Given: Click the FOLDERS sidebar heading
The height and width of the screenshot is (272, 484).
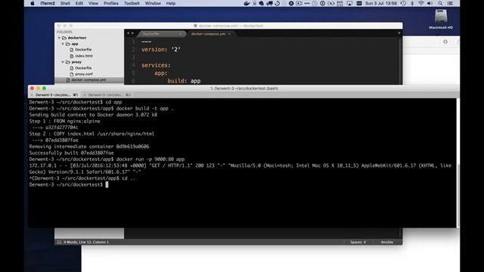Looking at the screenshot, I should pyautogui.click(x=64, y=32).
